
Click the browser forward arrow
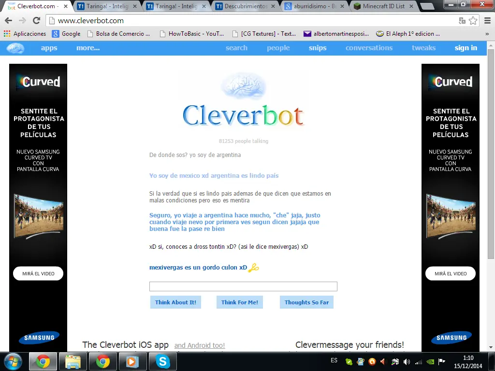coord(22,20)
